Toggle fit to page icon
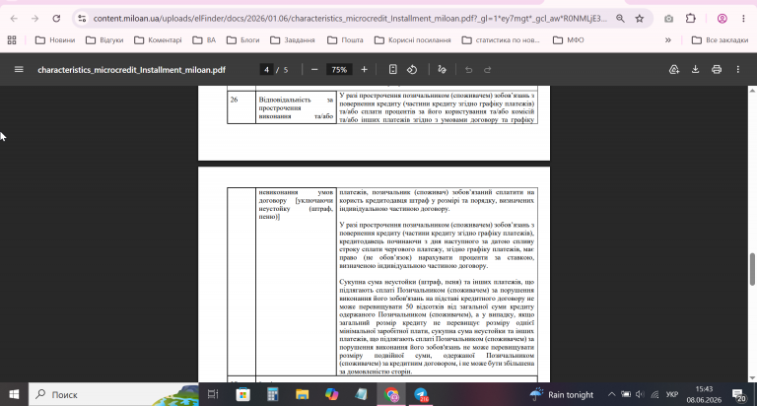The image size is (757, 406). [393, 70]
